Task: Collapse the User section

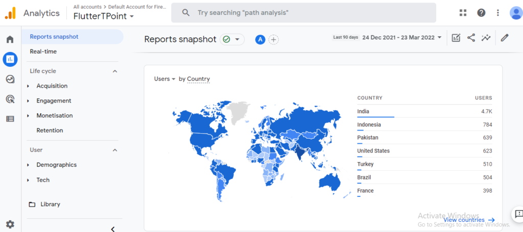Action: [x=115, y=150]
